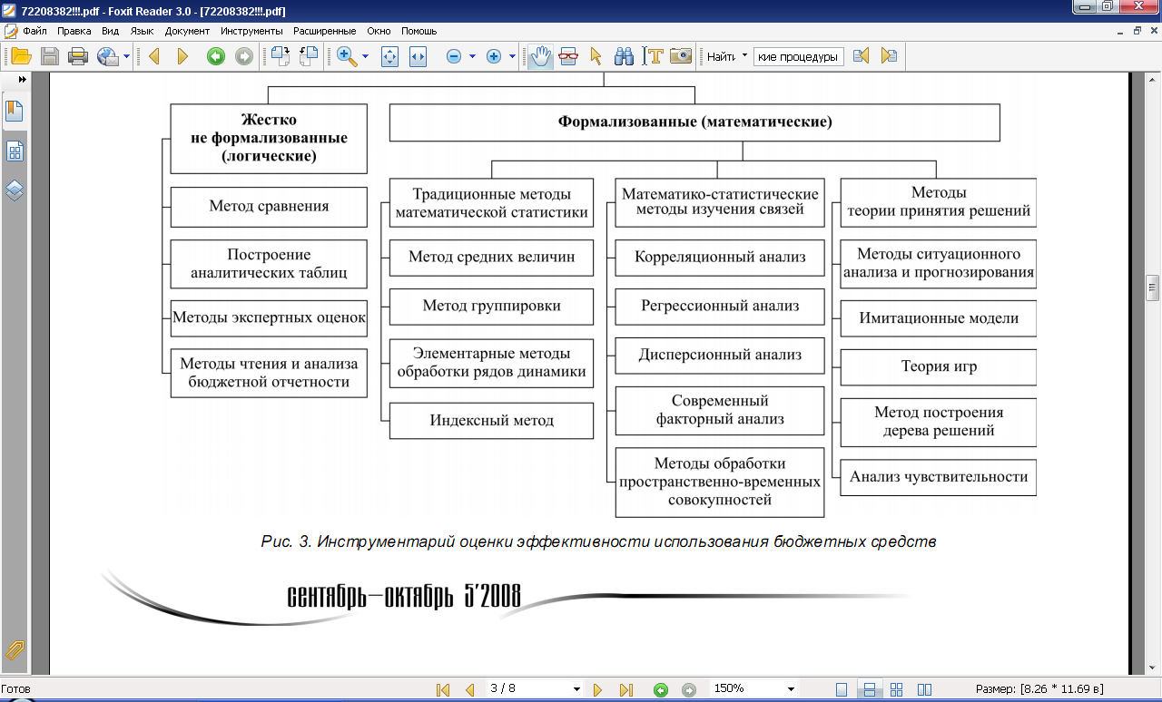Click the 'Размер: [8.26 * 11.69 в]' status text
Screen dimensions: 1162x702
(x=1039, y=690)
